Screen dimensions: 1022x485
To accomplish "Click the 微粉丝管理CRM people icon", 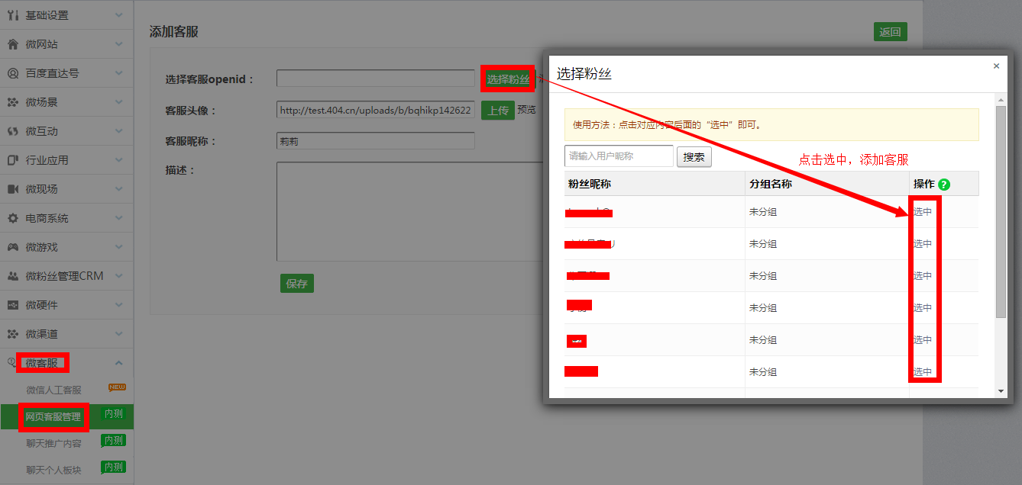I will pyautogui.click(x=12, y=276).
